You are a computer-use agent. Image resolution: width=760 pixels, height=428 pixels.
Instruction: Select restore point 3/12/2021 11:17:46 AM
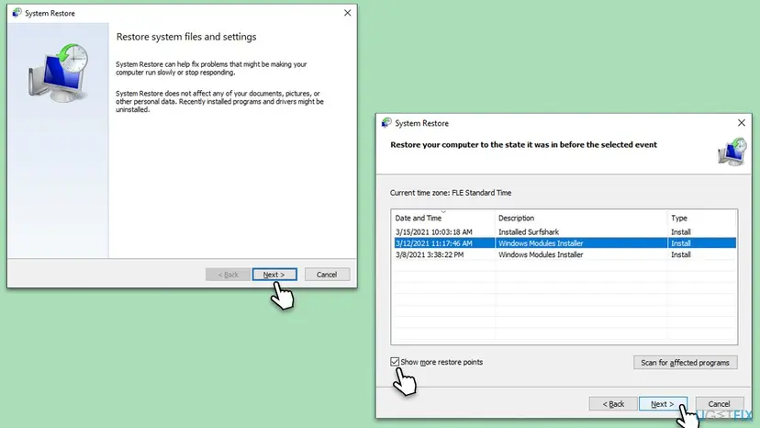pos(564,243)
